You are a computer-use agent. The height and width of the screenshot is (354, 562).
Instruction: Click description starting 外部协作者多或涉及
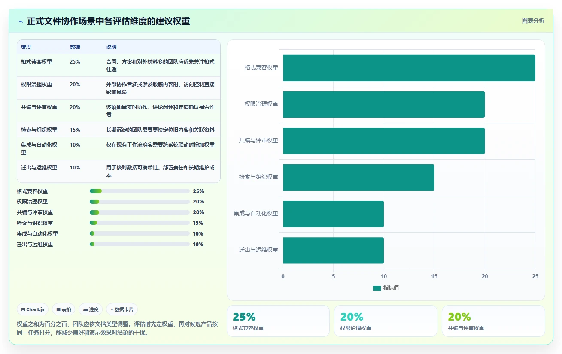(x=161, y=88)
